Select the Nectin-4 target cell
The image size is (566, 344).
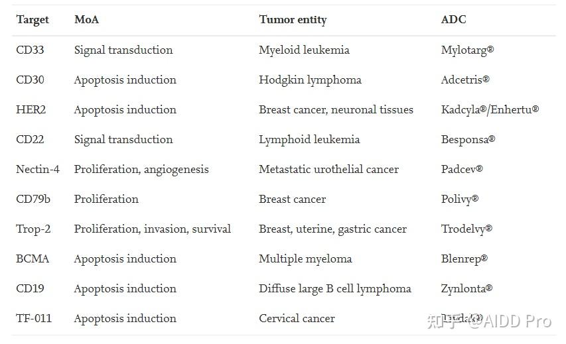[37, 169]
